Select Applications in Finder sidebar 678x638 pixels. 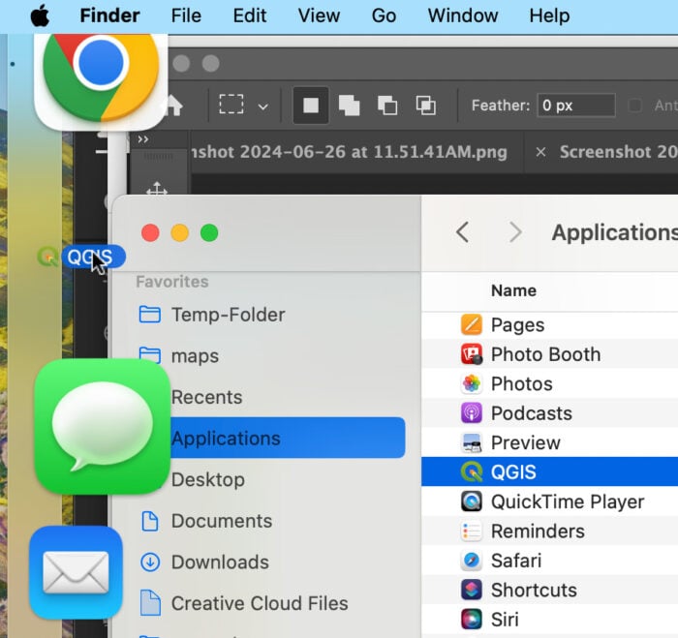click(x=288, y=438)
